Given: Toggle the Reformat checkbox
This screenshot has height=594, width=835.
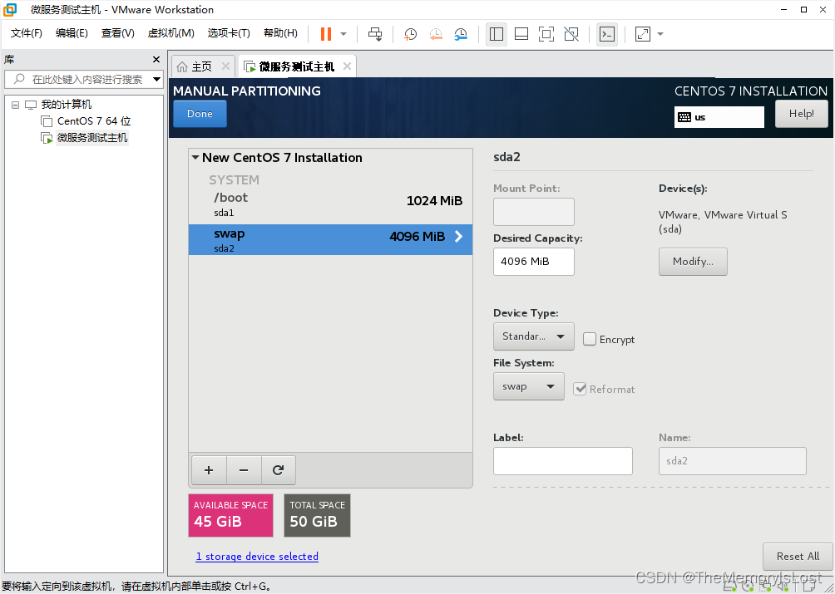Looking at the screenshot, I should point(580,389).
